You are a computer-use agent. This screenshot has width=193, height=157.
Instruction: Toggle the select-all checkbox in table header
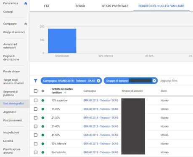pos(36,91)
